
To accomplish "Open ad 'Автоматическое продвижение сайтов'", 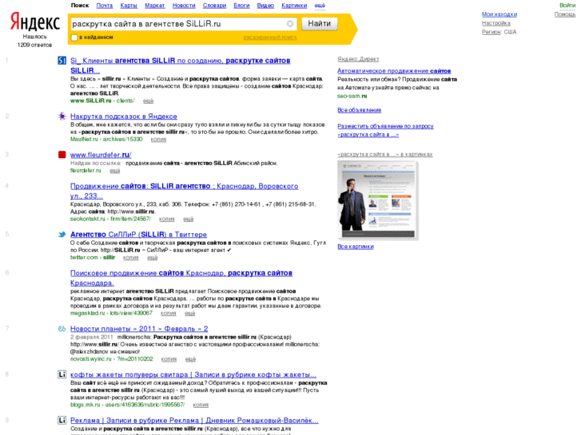I will tap(394, 71).
